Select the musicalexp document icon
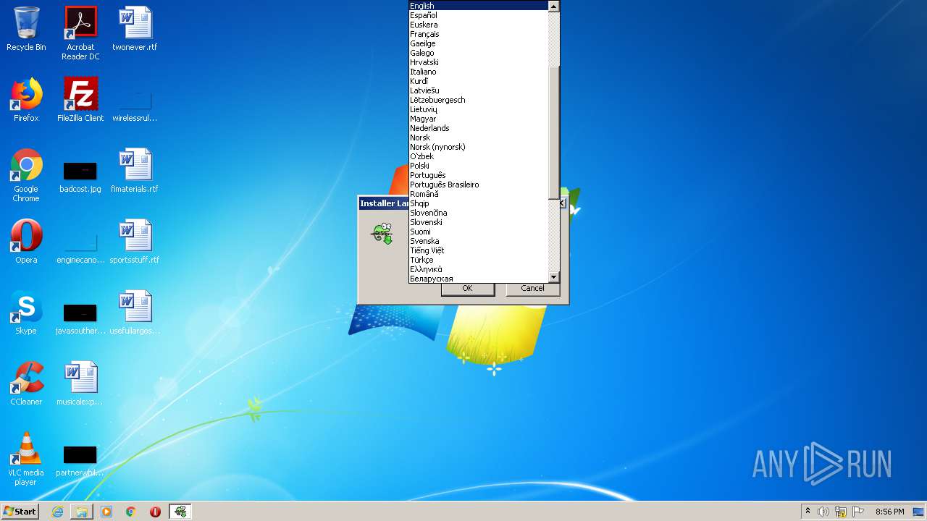This screenshot has height=521, width=927. 80,384
